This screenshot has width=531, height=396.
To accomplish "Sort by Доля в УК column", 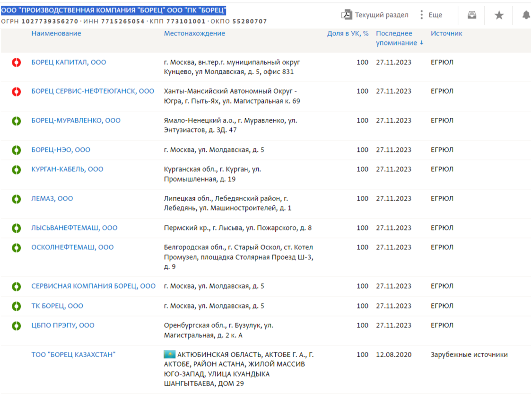I will [348, 34].
